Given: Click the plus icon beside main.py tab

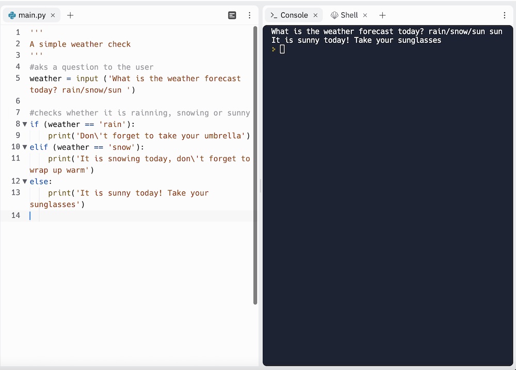Looking at the screenshot, I should click(70, 15).
